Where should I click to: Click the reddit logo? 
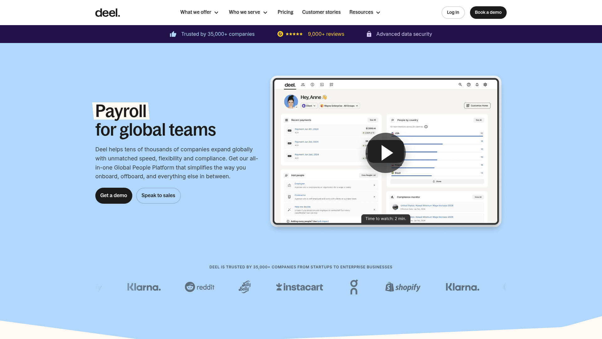tap(199, 287)
